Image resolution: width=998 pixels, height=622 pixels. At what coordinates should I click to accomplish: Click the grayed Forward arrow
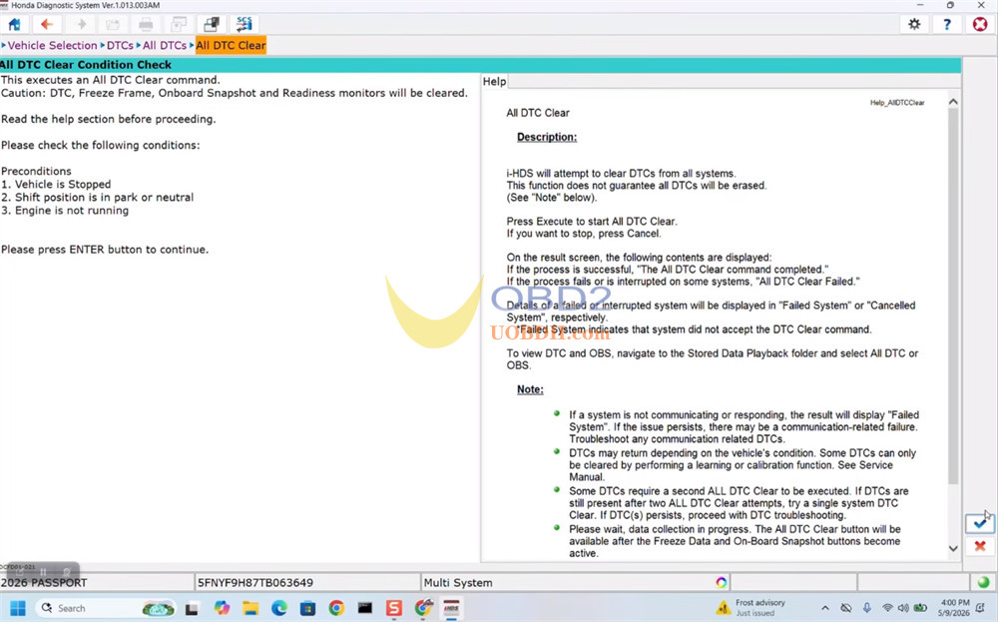80,24
